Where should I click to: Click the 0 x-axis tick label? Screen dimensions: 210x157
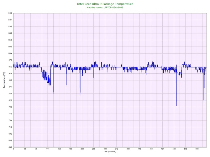[13, 149]
